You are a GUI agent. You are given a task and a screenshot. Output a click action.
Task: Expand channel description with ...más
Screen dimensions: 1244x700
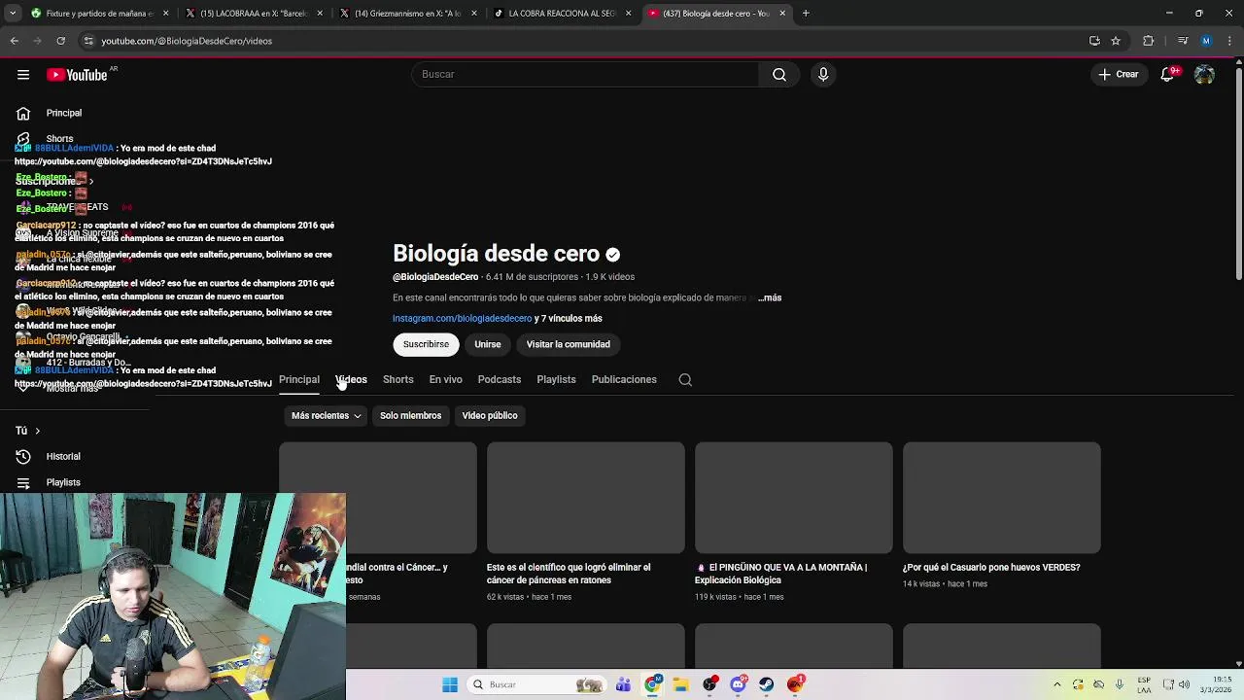pos(770,297)
